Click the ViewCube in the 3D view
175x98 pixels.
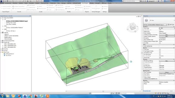coord(133,27)
